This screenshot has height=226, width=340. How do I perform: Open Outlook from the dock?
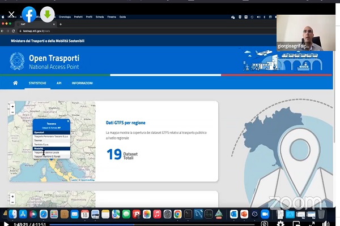233,214
